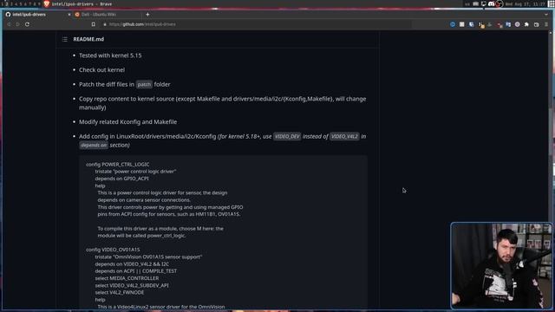Viewport: 555px width, 312px height.
Task: Click 'config POWER_CTRL_LOGIC' code line
Action: (118, 165)
